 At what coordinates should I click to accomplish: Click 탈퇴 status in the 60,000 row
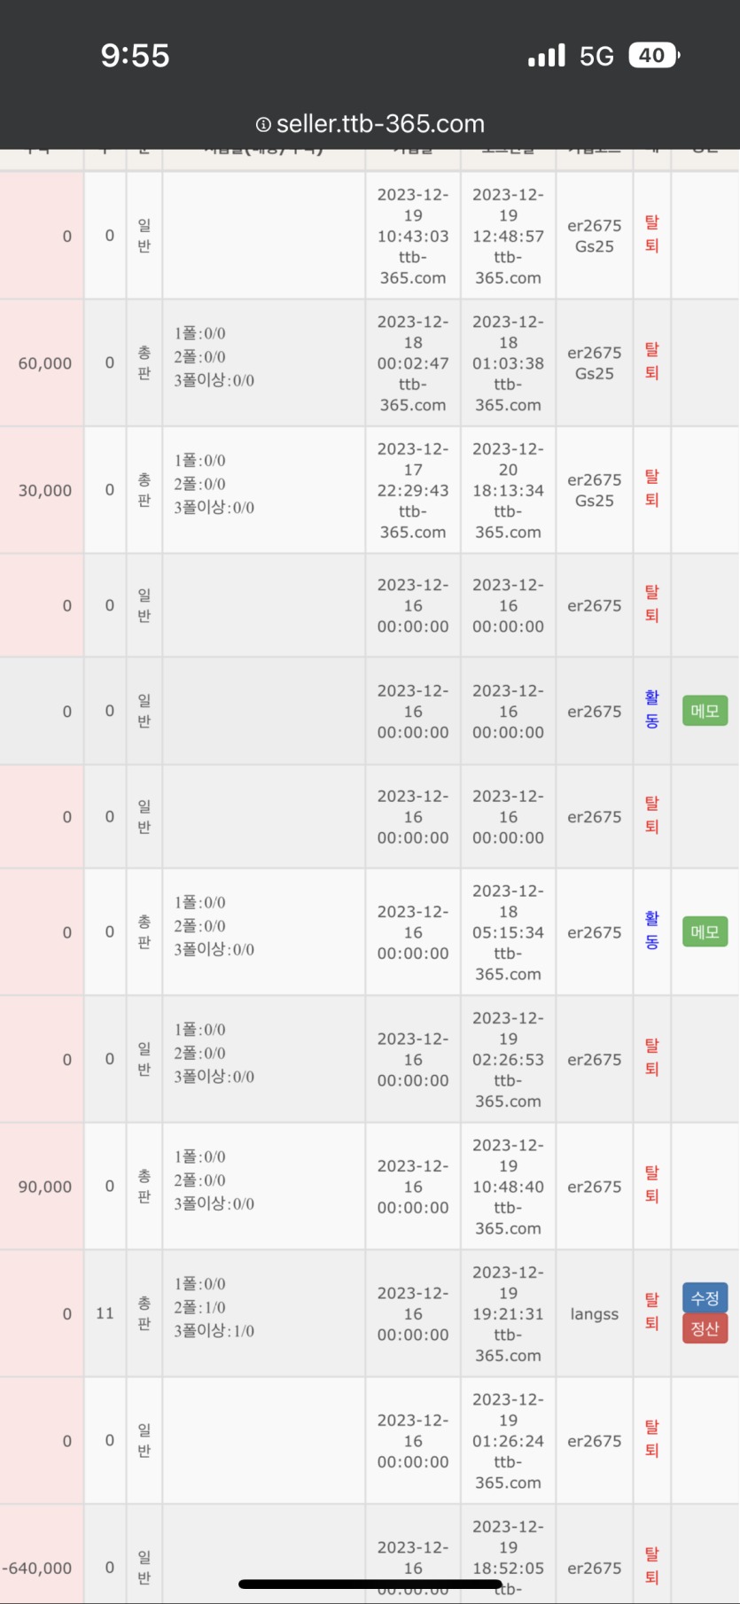[x=652, y=362]
